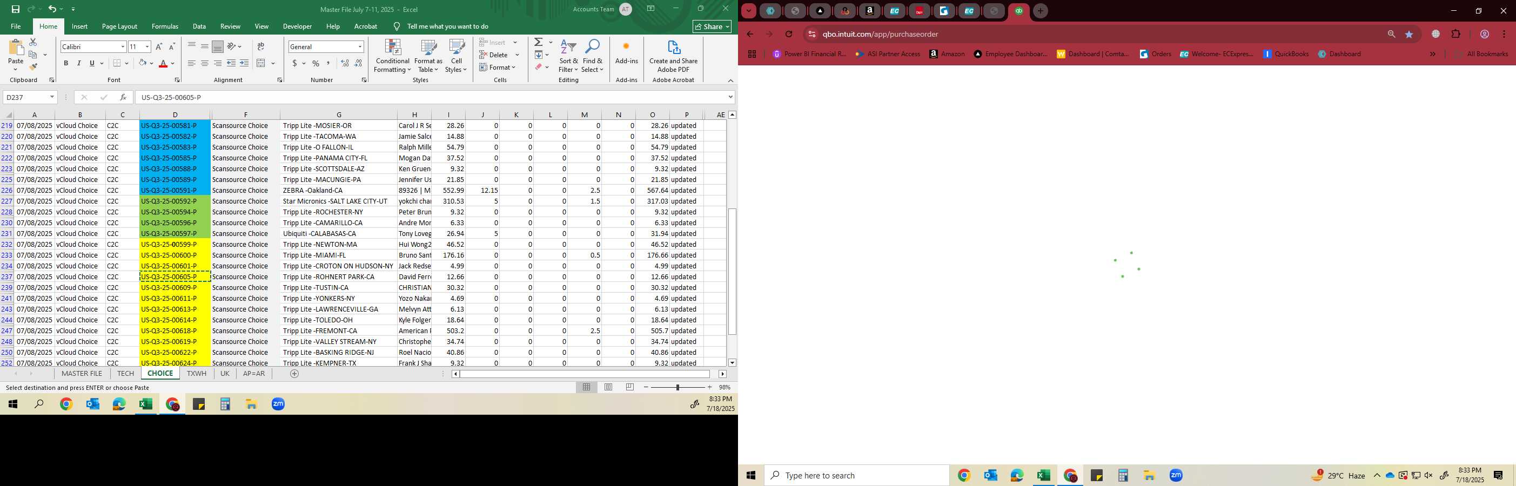The height and width of the screenshot is (486, 1516).
Task: Click the Fill Color paint bucket
Action: click(x=143, y=64)
